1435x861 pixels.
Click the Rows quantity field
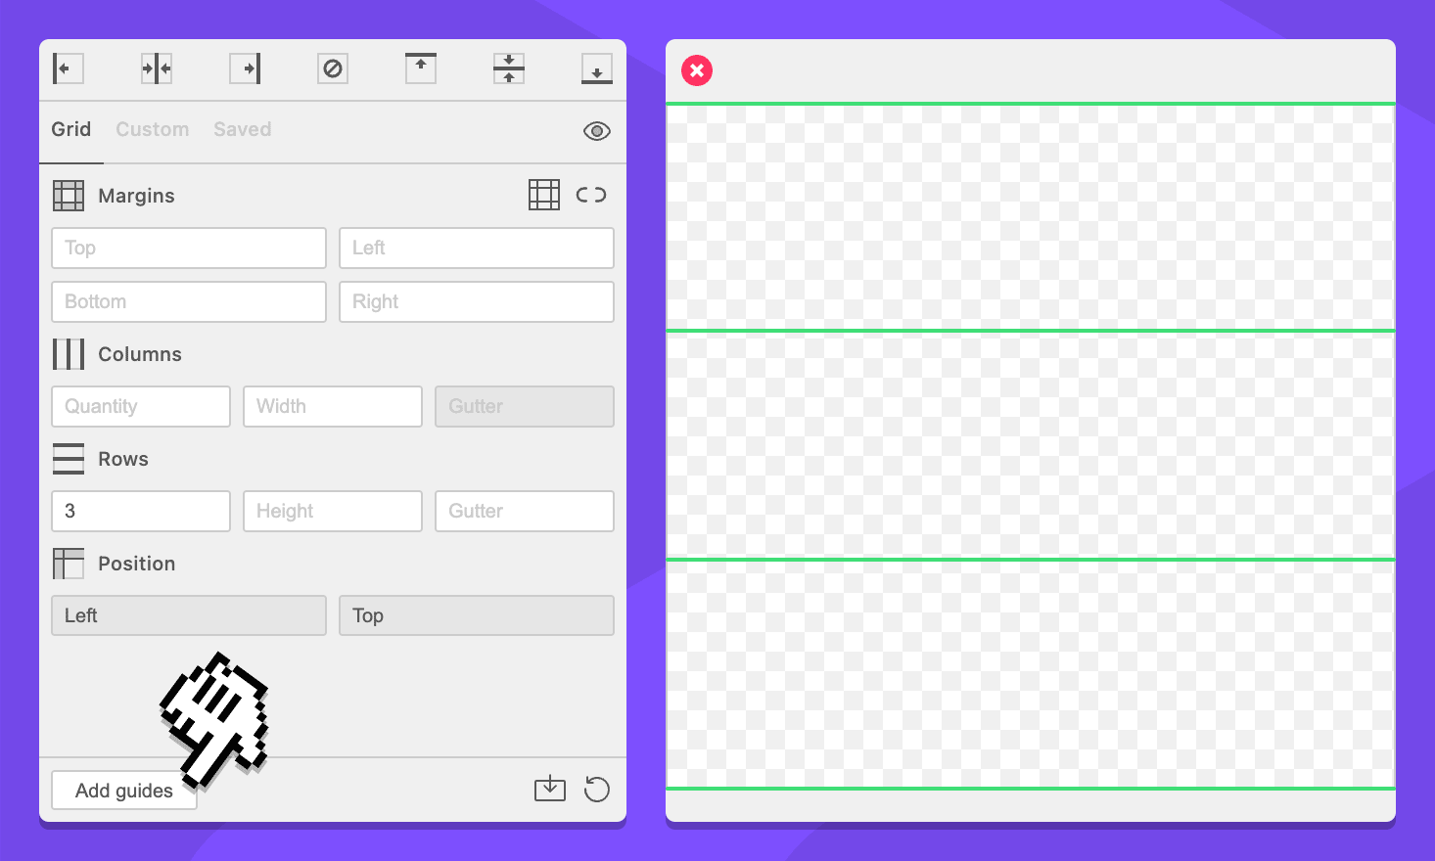(141, 511)
